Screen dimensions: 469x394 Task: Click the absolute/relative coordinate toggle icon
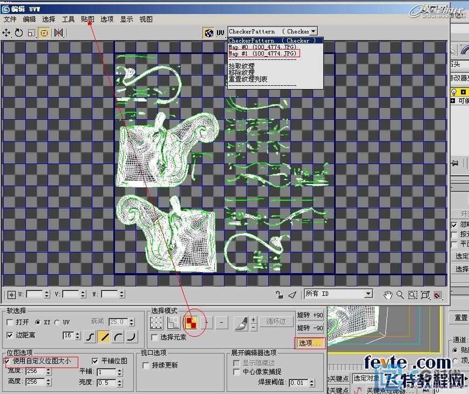click(11, 295)
